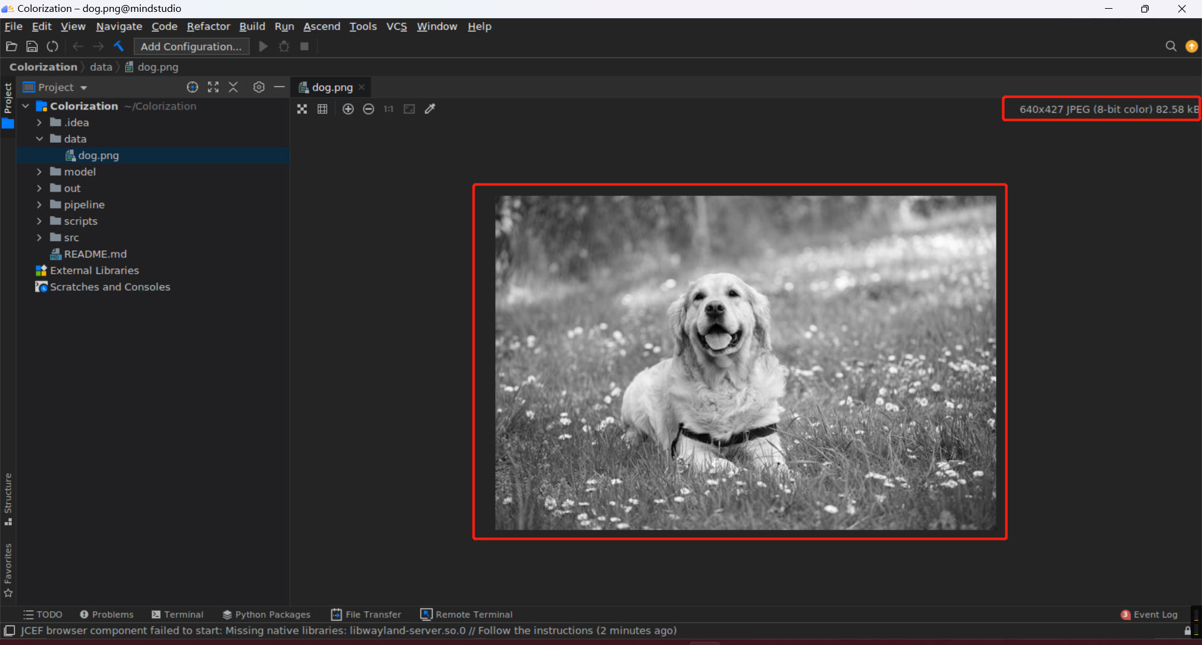Image resolution: width=1202 pixels, height=645 pixels.
Task: Click the Build project hammer icon
Action: coord(119,46)
